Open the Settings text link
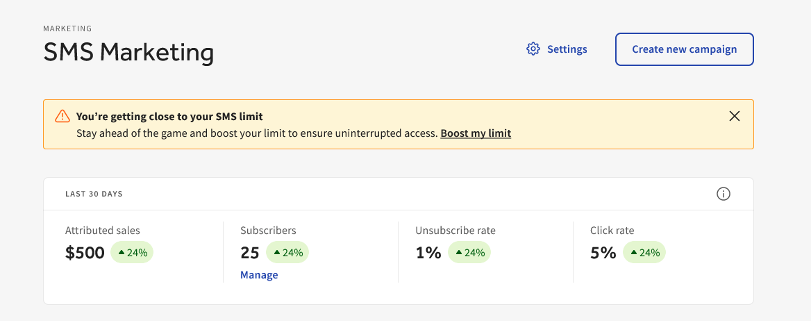This screenshot has height=325, width=811. pyautogui.click(x=567, y=49)
